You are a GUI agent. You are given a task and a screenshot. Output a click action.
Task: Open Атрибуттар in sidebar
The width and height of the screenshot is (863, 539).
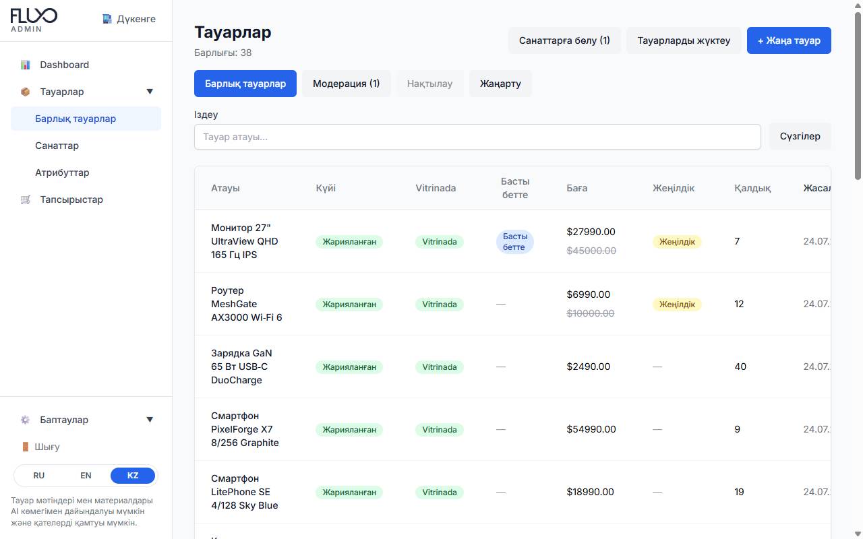86,172
